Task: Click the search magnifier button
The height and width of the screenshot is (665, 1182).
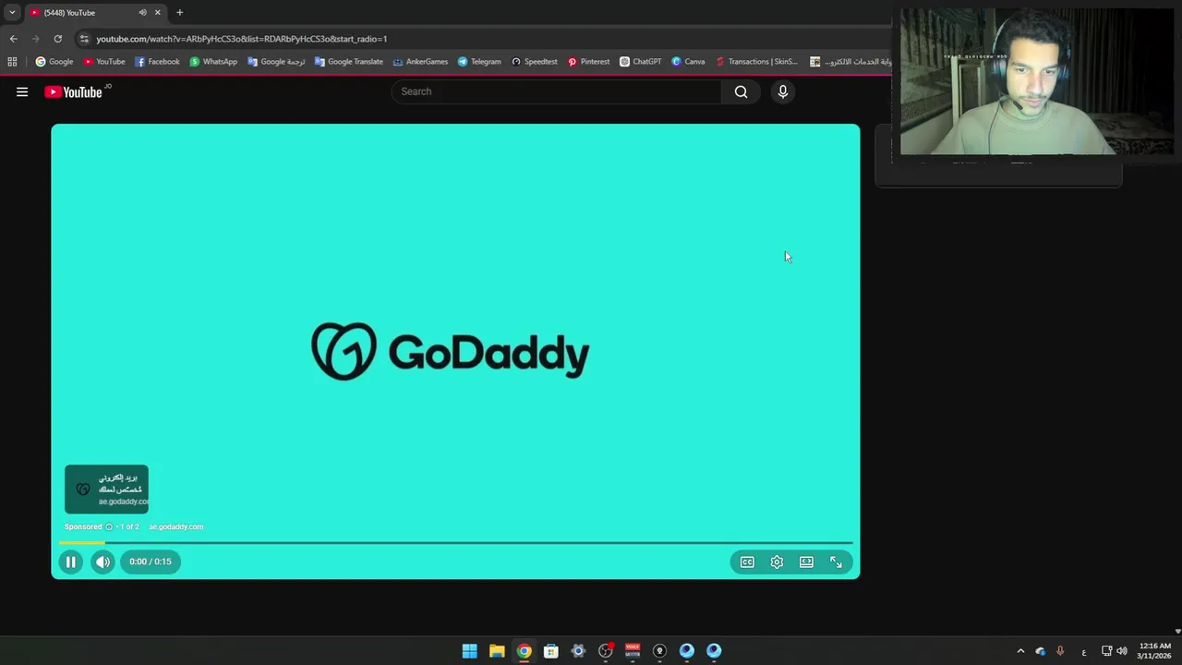Action: point(741,91)
